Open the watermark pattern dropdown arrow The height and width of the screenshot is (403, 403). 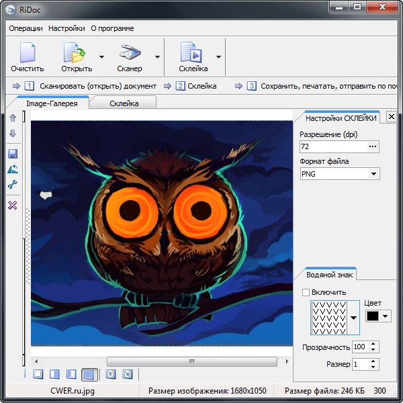tap(353, 317)
